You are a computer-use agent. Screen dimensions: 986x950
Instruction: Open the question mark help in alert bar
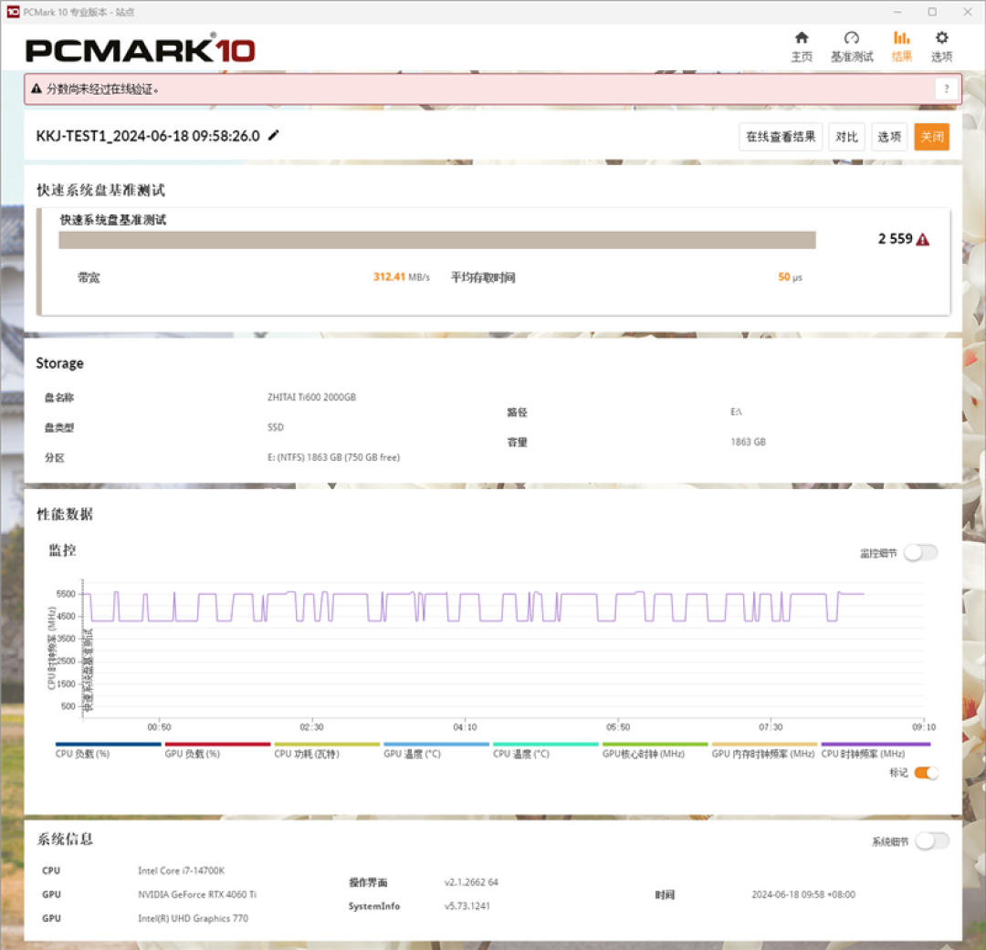click(x=947, y=89)
